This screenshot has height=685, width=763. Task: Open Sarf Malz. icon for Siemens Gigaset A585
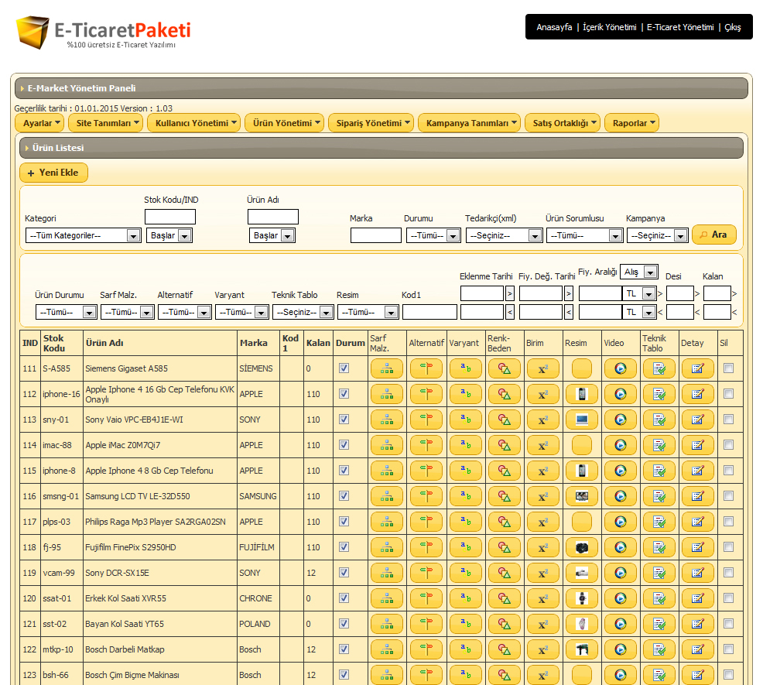coord(387,369)
